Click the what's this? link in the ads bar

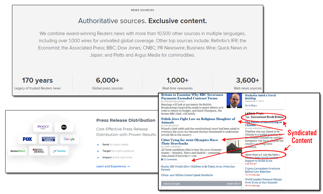(x=234, y=184)
